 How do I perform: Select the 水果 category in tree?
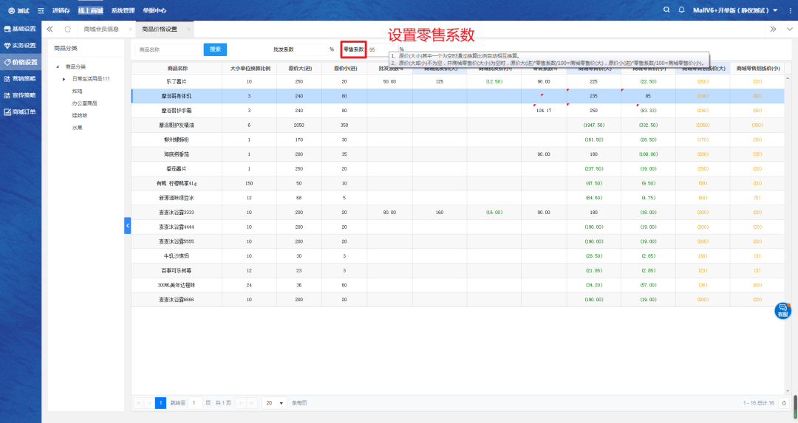click(77, 127)
